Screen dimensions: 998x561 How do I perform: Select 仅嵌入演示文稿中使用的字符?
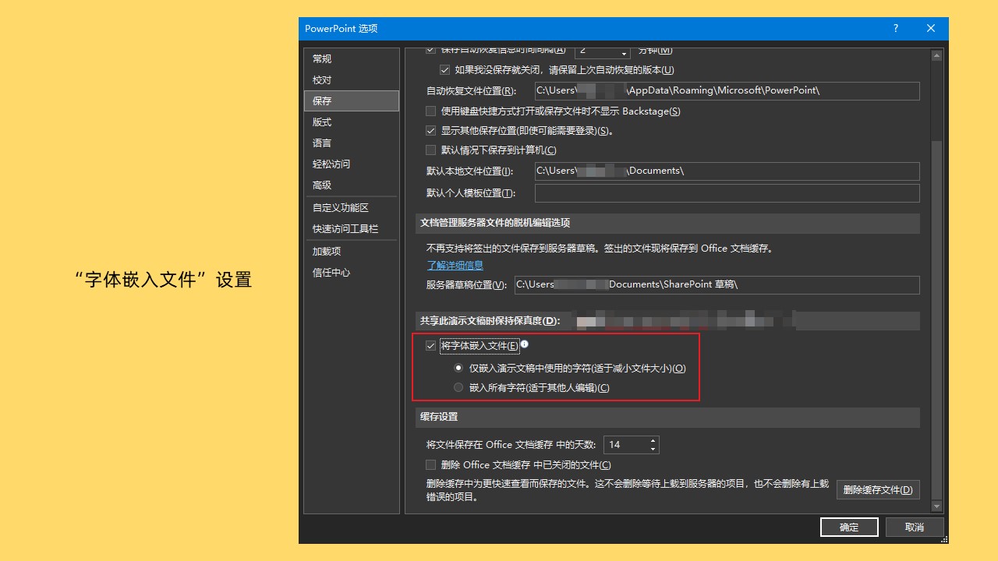point(458,368)
